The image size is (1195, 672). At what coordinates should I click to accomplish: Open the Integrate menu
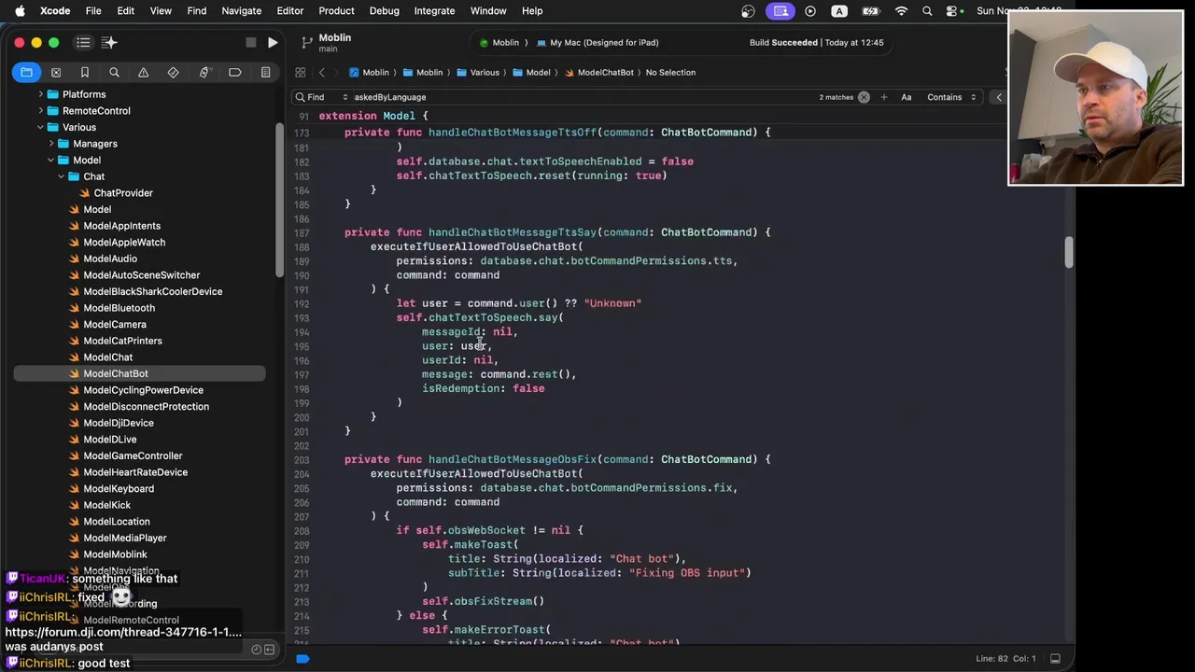(434, 10)
